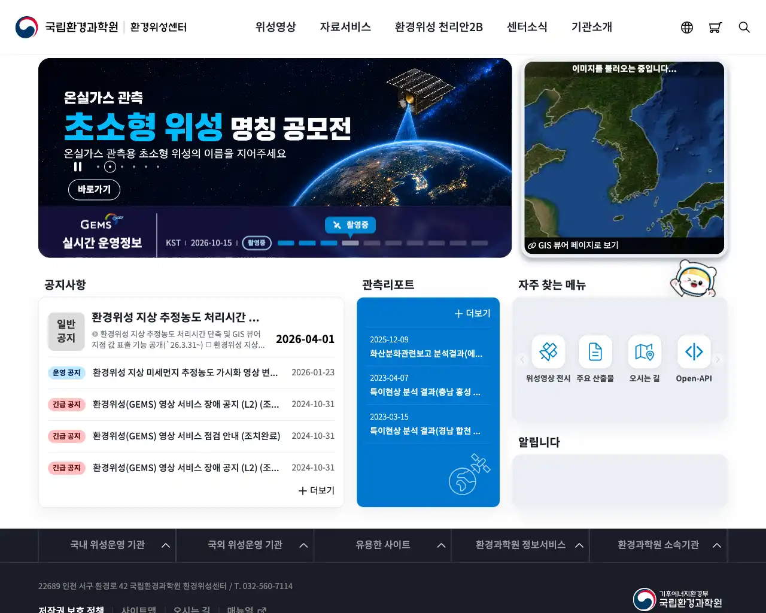766x613 pixels.
Task: Click the 촬영중 satellite status badge
Action: click(351, 225)
